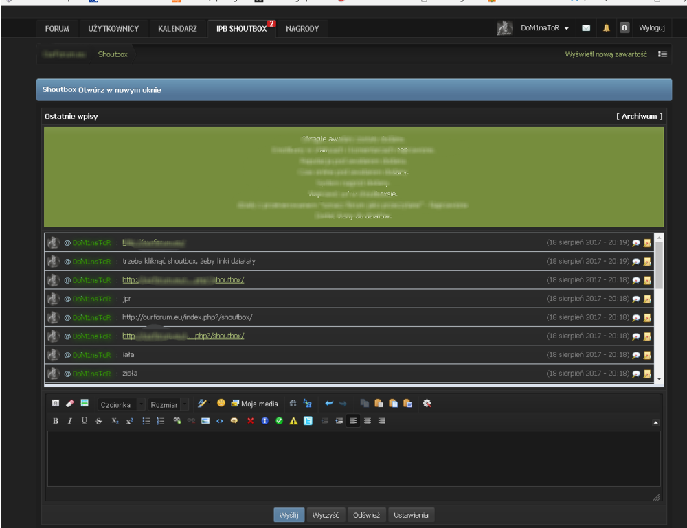Open the text color picker

click(202, 404)
